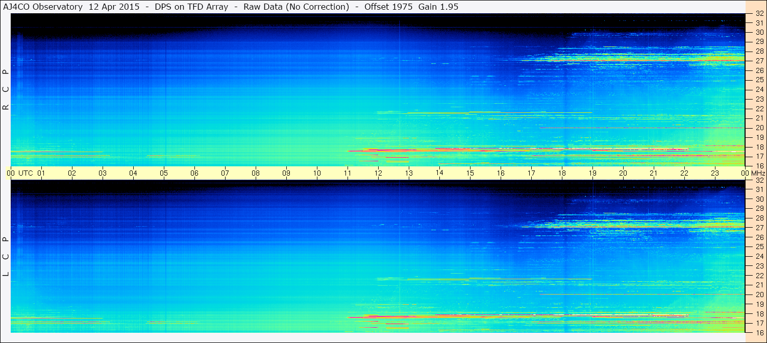Screen dimensions: 767x343
Task: Select hour marker 18 on the time axis
Action: click(562, 173)
